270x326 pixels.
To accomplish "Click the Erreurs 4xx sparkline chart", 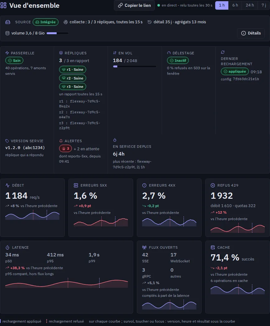I will point(169,221).
